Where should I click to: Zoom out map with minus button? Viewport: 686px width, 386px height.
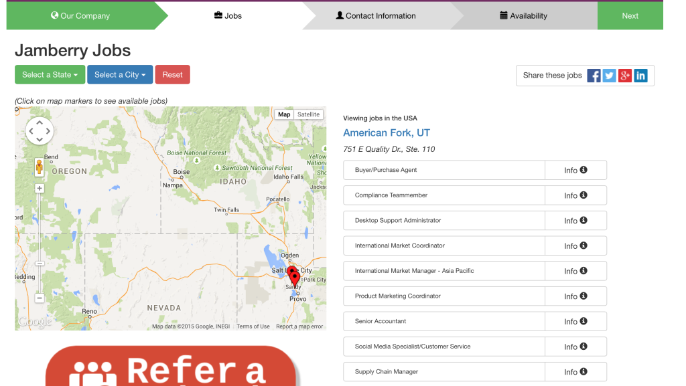(x=40, y=298)
